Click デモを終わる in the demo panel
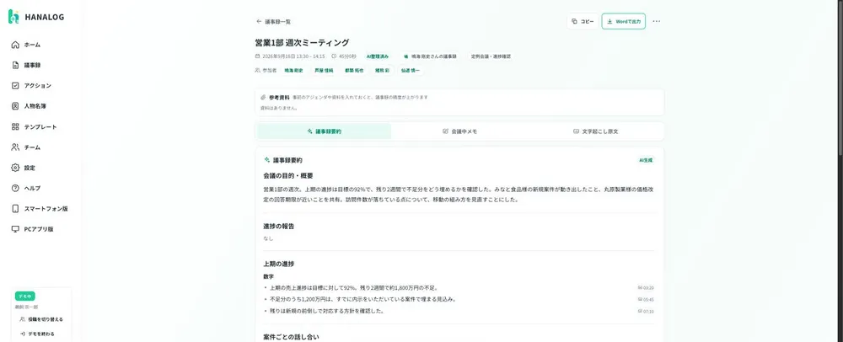This screenshot has height=342, width=843. tap(38, 334)
